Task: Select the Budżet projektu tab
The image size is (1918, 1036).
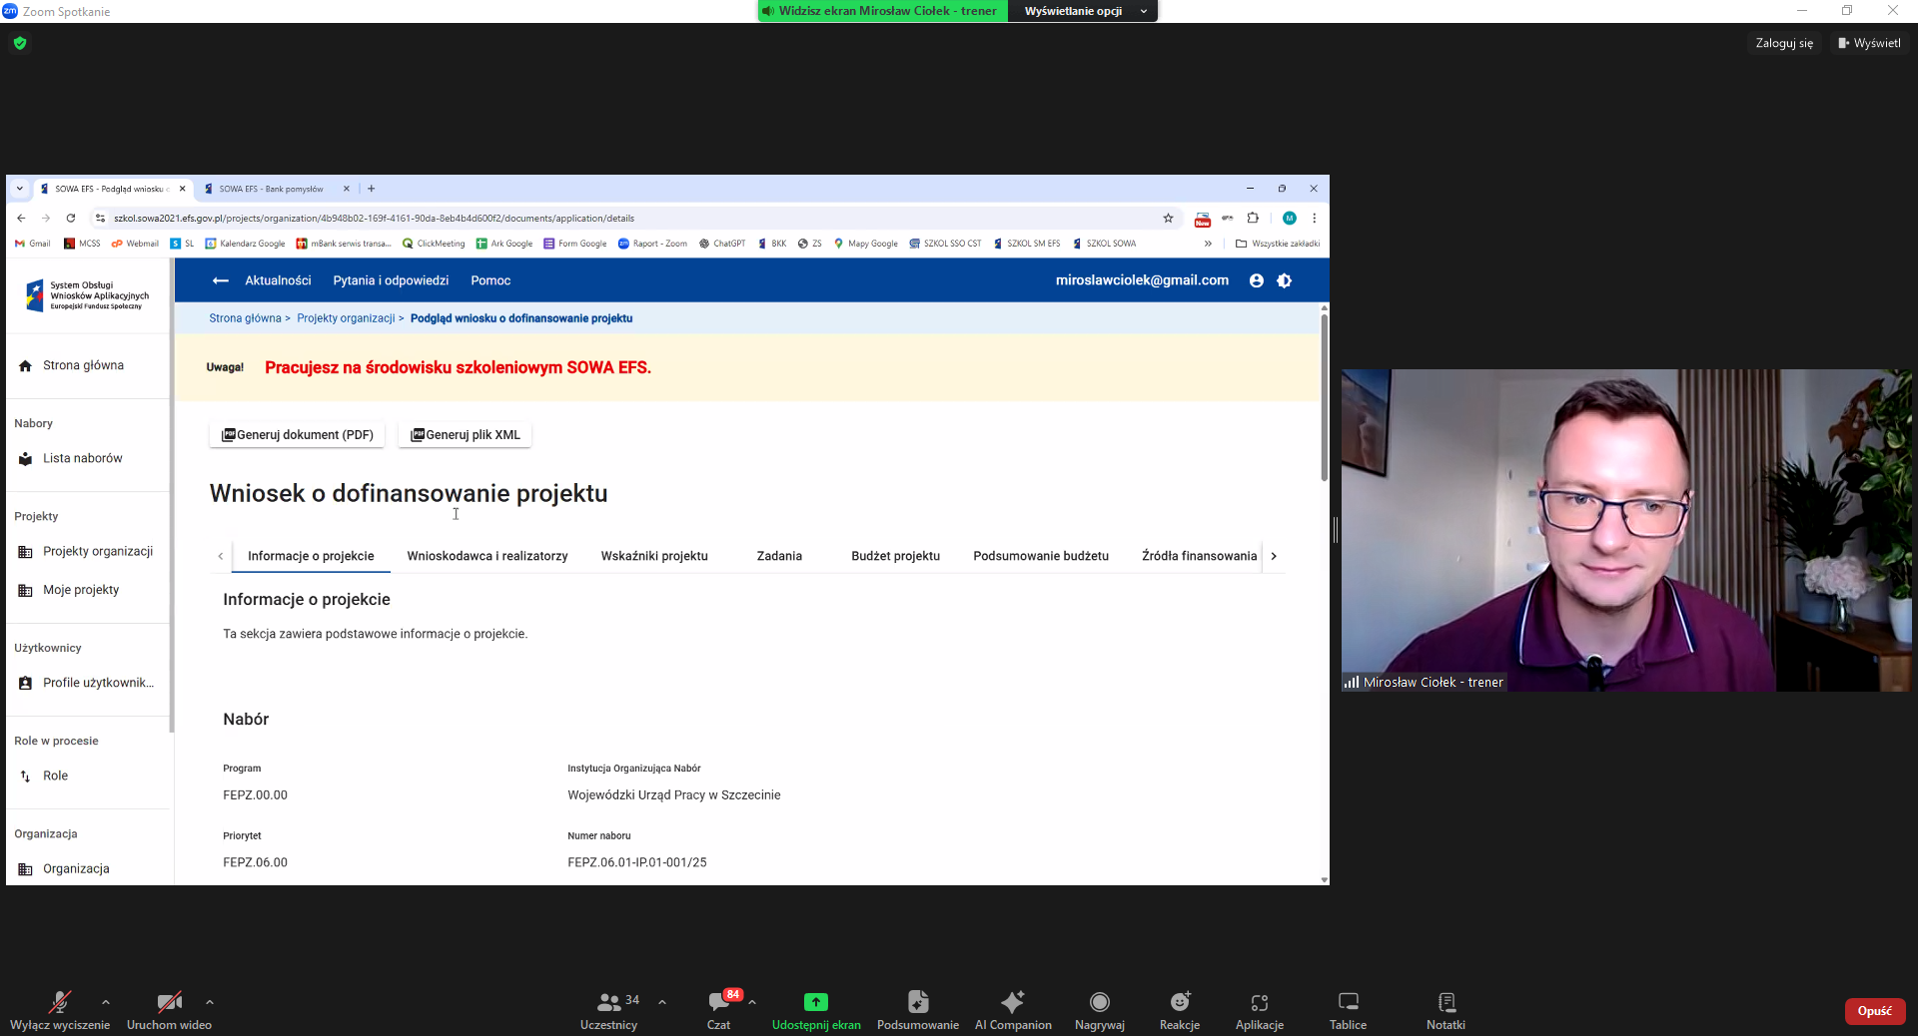Action: tap(895, 556)
